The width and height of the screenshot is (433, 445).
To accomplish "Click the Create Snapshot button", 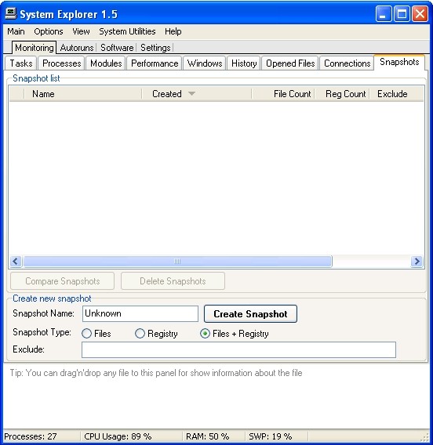I will click(250, 313).
